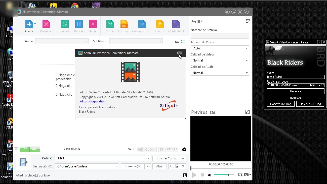
Task: Toggle AMD APP acceleration
Action: (169, 149)
